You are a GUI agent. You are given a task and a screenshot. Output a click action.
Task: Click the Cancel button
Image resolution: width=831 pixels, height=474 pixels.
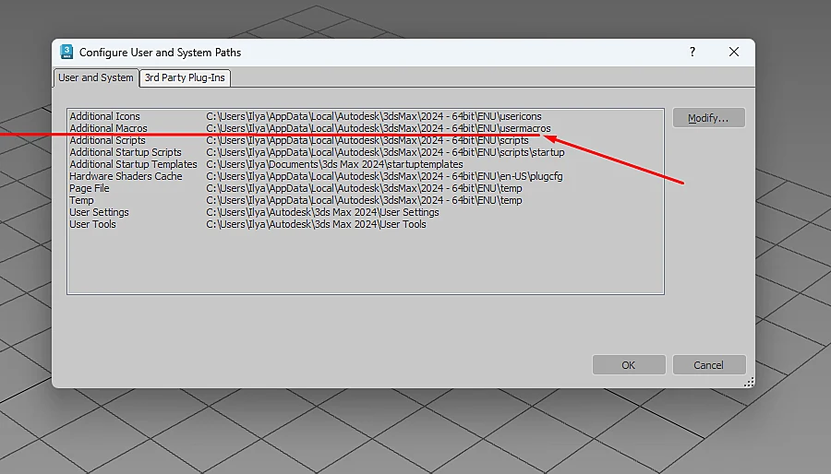point(708,365)
